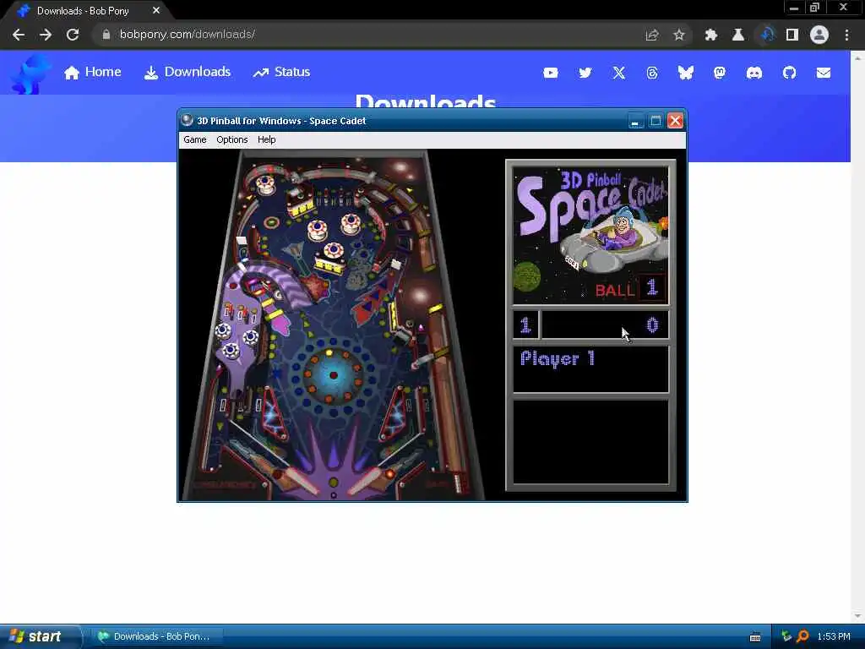
Task: Open the Help menu in Pinball
Action: [266, 139]
